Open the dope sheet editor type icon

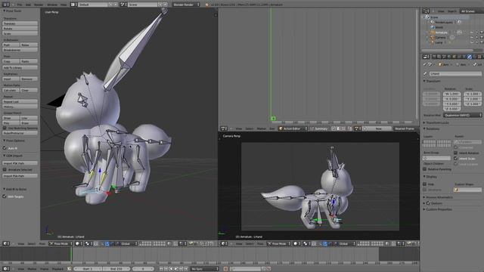point(224,128)
